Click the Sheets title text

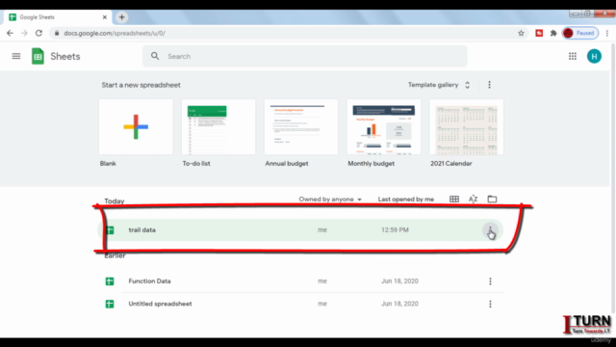tap(65, 56)
